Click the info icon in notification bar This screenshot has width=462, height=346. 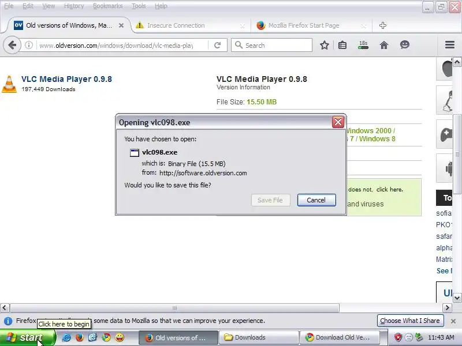[8, 321]
